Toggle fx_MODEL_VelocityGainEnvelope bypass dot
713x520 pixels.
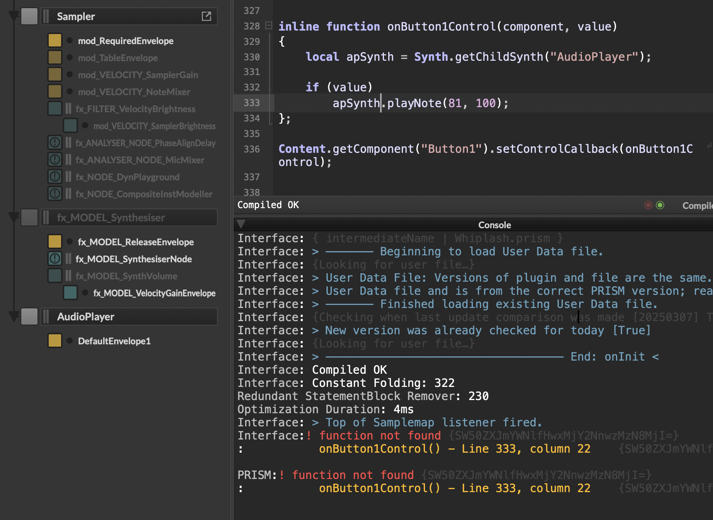(x=85, y=292)
